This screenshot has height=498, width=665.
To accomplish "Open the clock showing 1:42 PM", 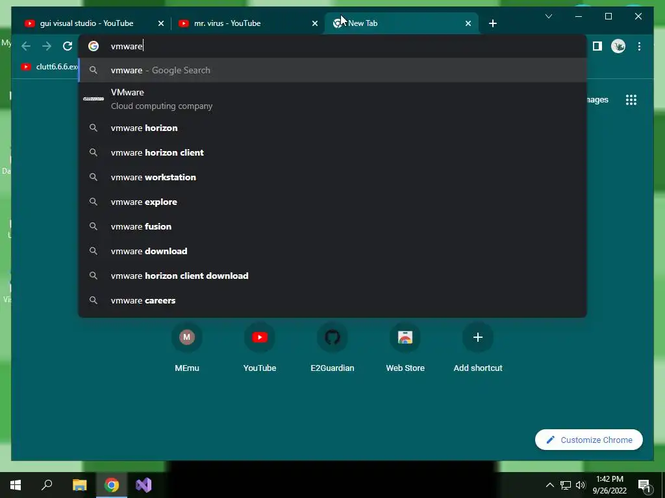I will 609,485.
